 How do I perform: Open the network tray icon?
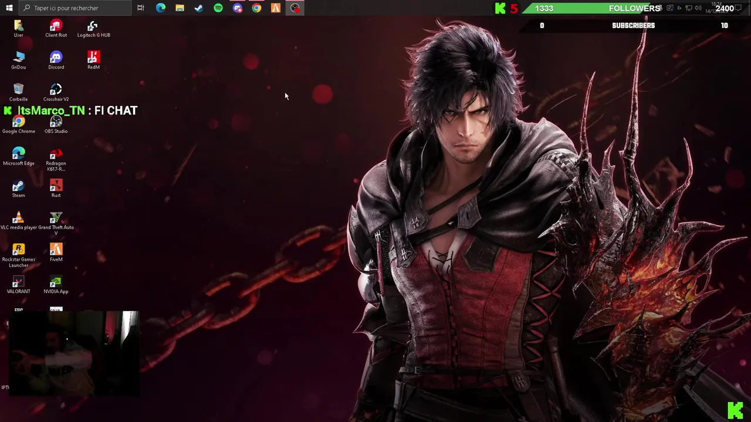[689, 8]
